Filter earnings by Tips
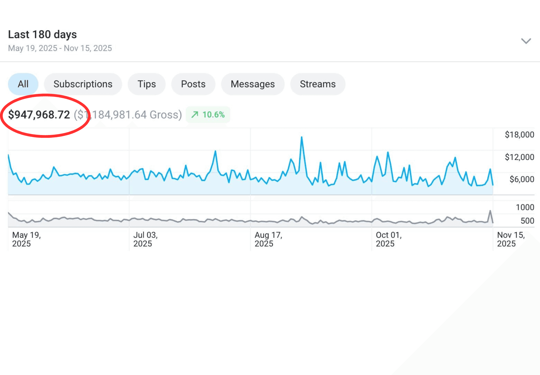This screenshot has width=540, height=375. [x=146, y=84]
